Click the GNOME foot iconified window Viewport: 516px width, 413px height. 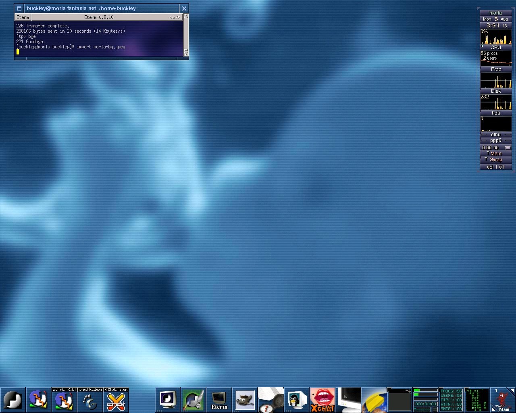click(x=90, y=402)
